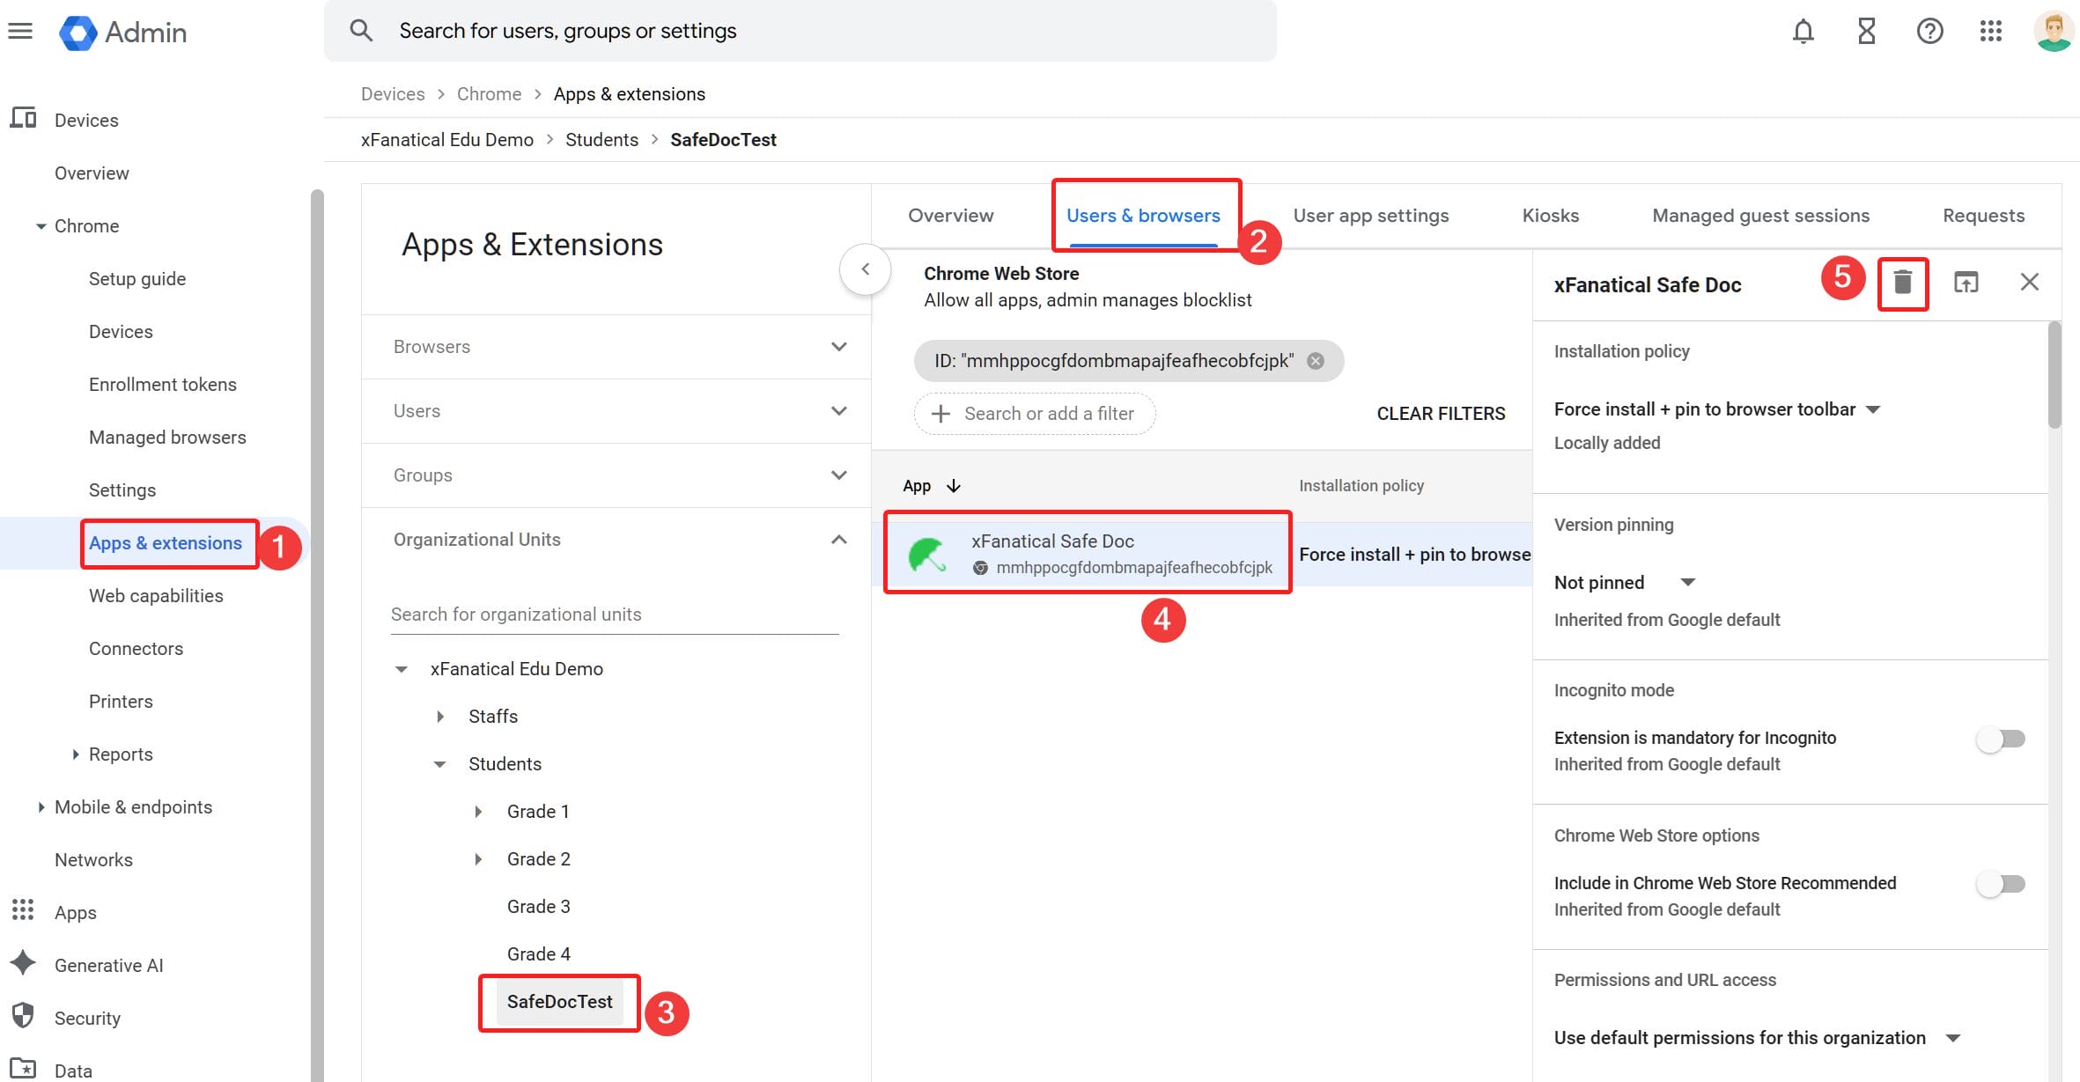Open the user profile avatar
2080x1082 pixels.
pyautogui.click(x=2052, y=31)
